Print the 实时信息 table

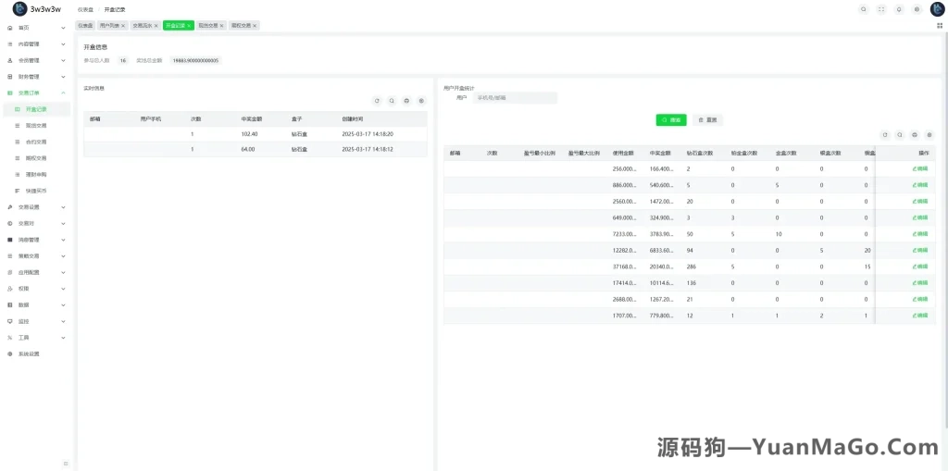coord(407,101)
